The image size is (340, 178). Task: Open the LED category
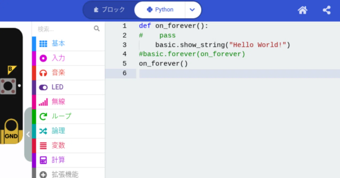(x=69, y=87)
